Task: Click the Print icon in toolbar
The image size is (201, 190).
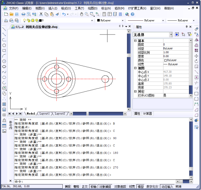Action: click(x=23, y=14)
